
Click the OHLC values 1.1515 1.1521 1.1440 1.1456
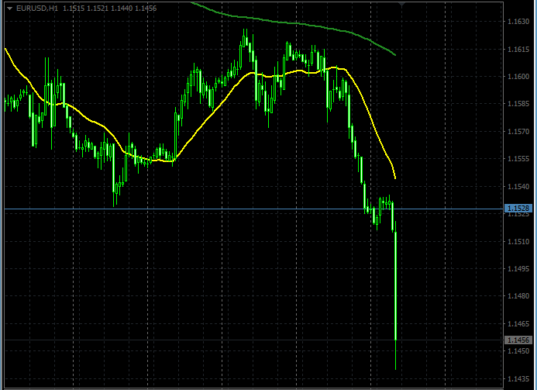pyautogui.click(x=109, y=9)
